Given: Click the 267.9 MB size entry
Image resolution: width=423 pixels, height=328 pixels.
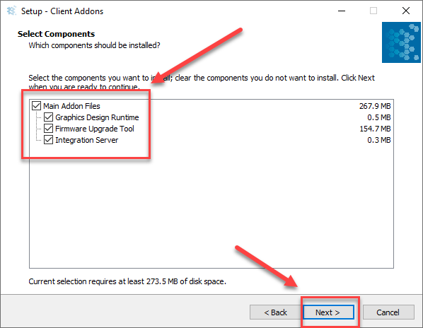Looking at the screenshot, I should [375, 106].
